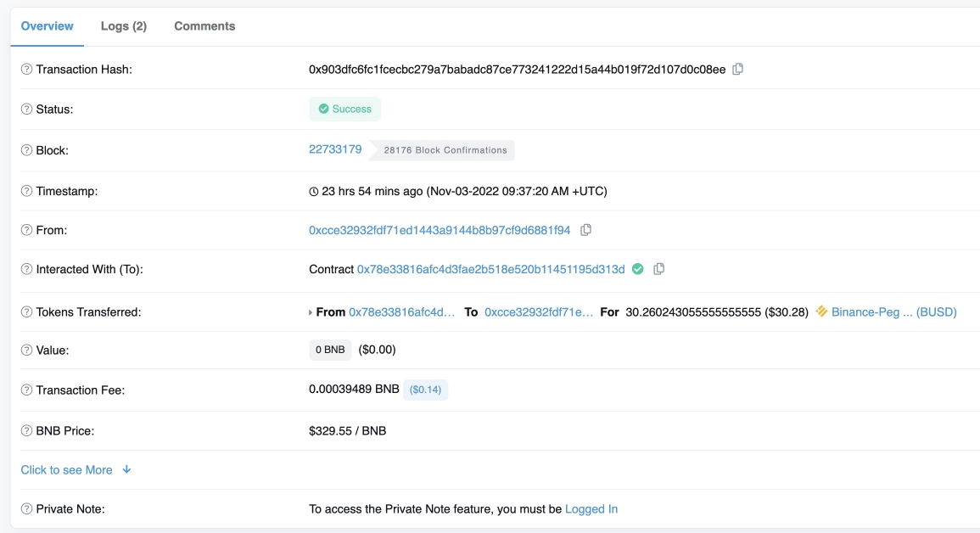Open help icon beside Private Note

tap(26, 508)
